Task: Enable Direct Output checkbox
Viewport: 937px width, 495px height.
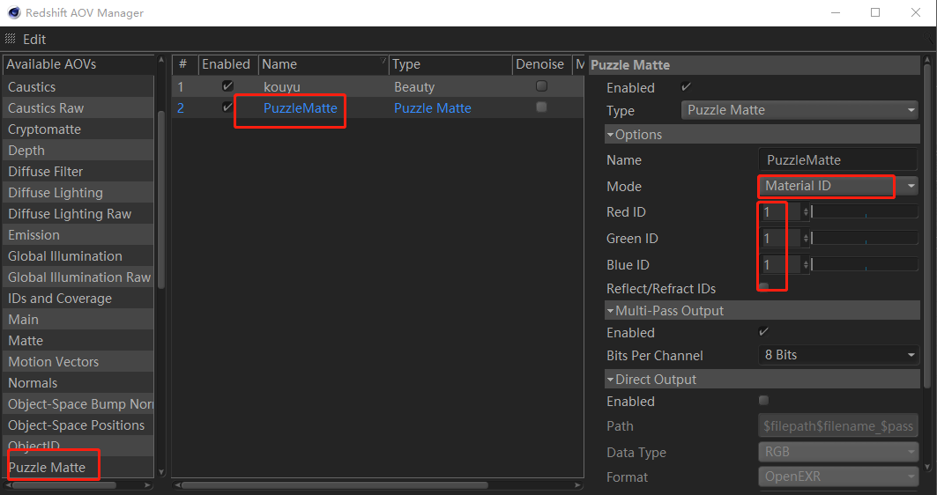Action: 763,401
